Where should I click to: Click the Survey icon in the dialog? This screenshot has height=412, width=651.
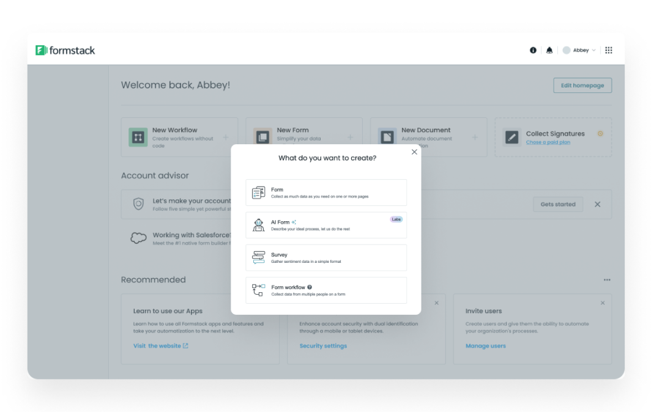tap(259, 257)
